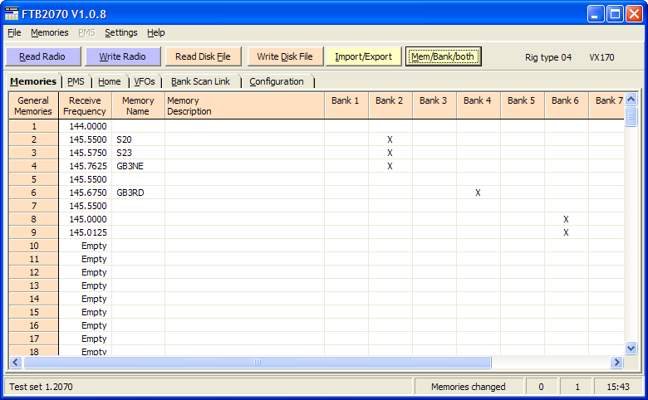Click the vertical scrollbar down arrow

point(631,349)
